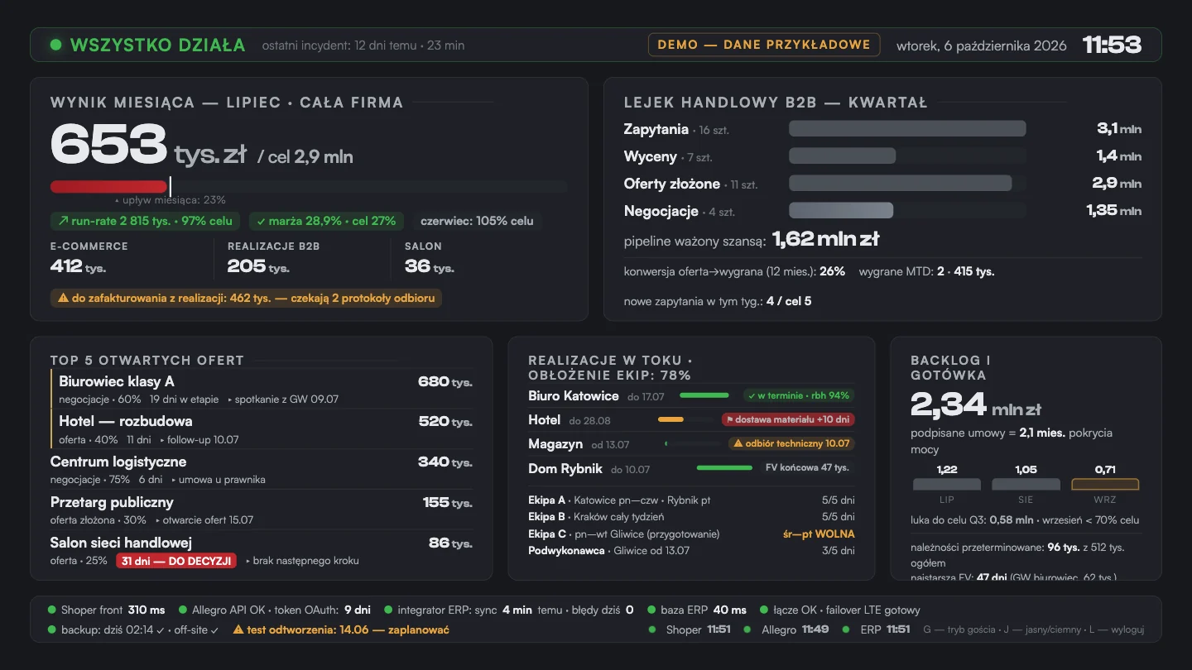The height and width of the screenshot is (670, 1192).
Task: Click the FV końcowa 47 tys. badge
Action: pos(807,467)
